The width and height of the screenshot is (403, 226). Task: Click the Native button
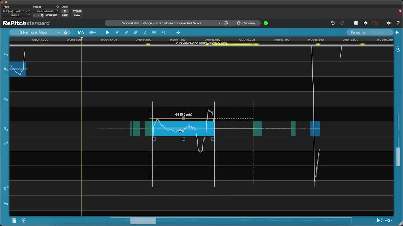pyautogui.click(x=77, y=15)
